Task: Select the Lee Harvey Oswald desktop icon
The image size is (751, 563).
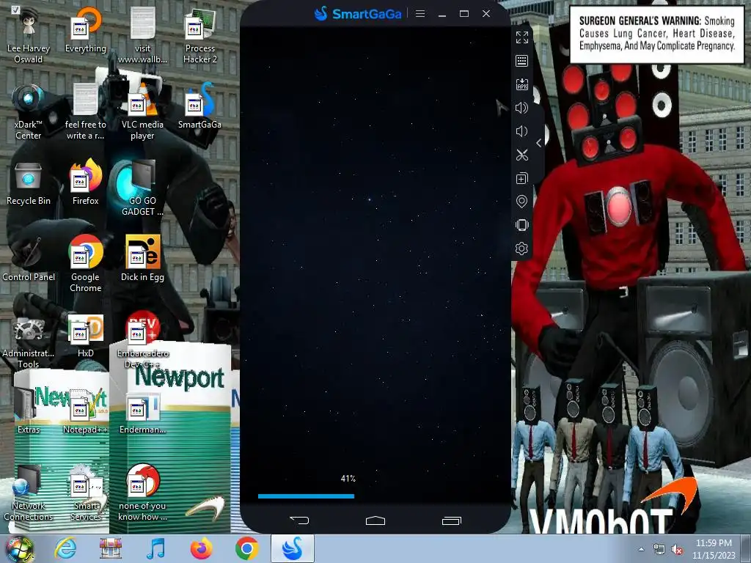Action: pos(29,35)
